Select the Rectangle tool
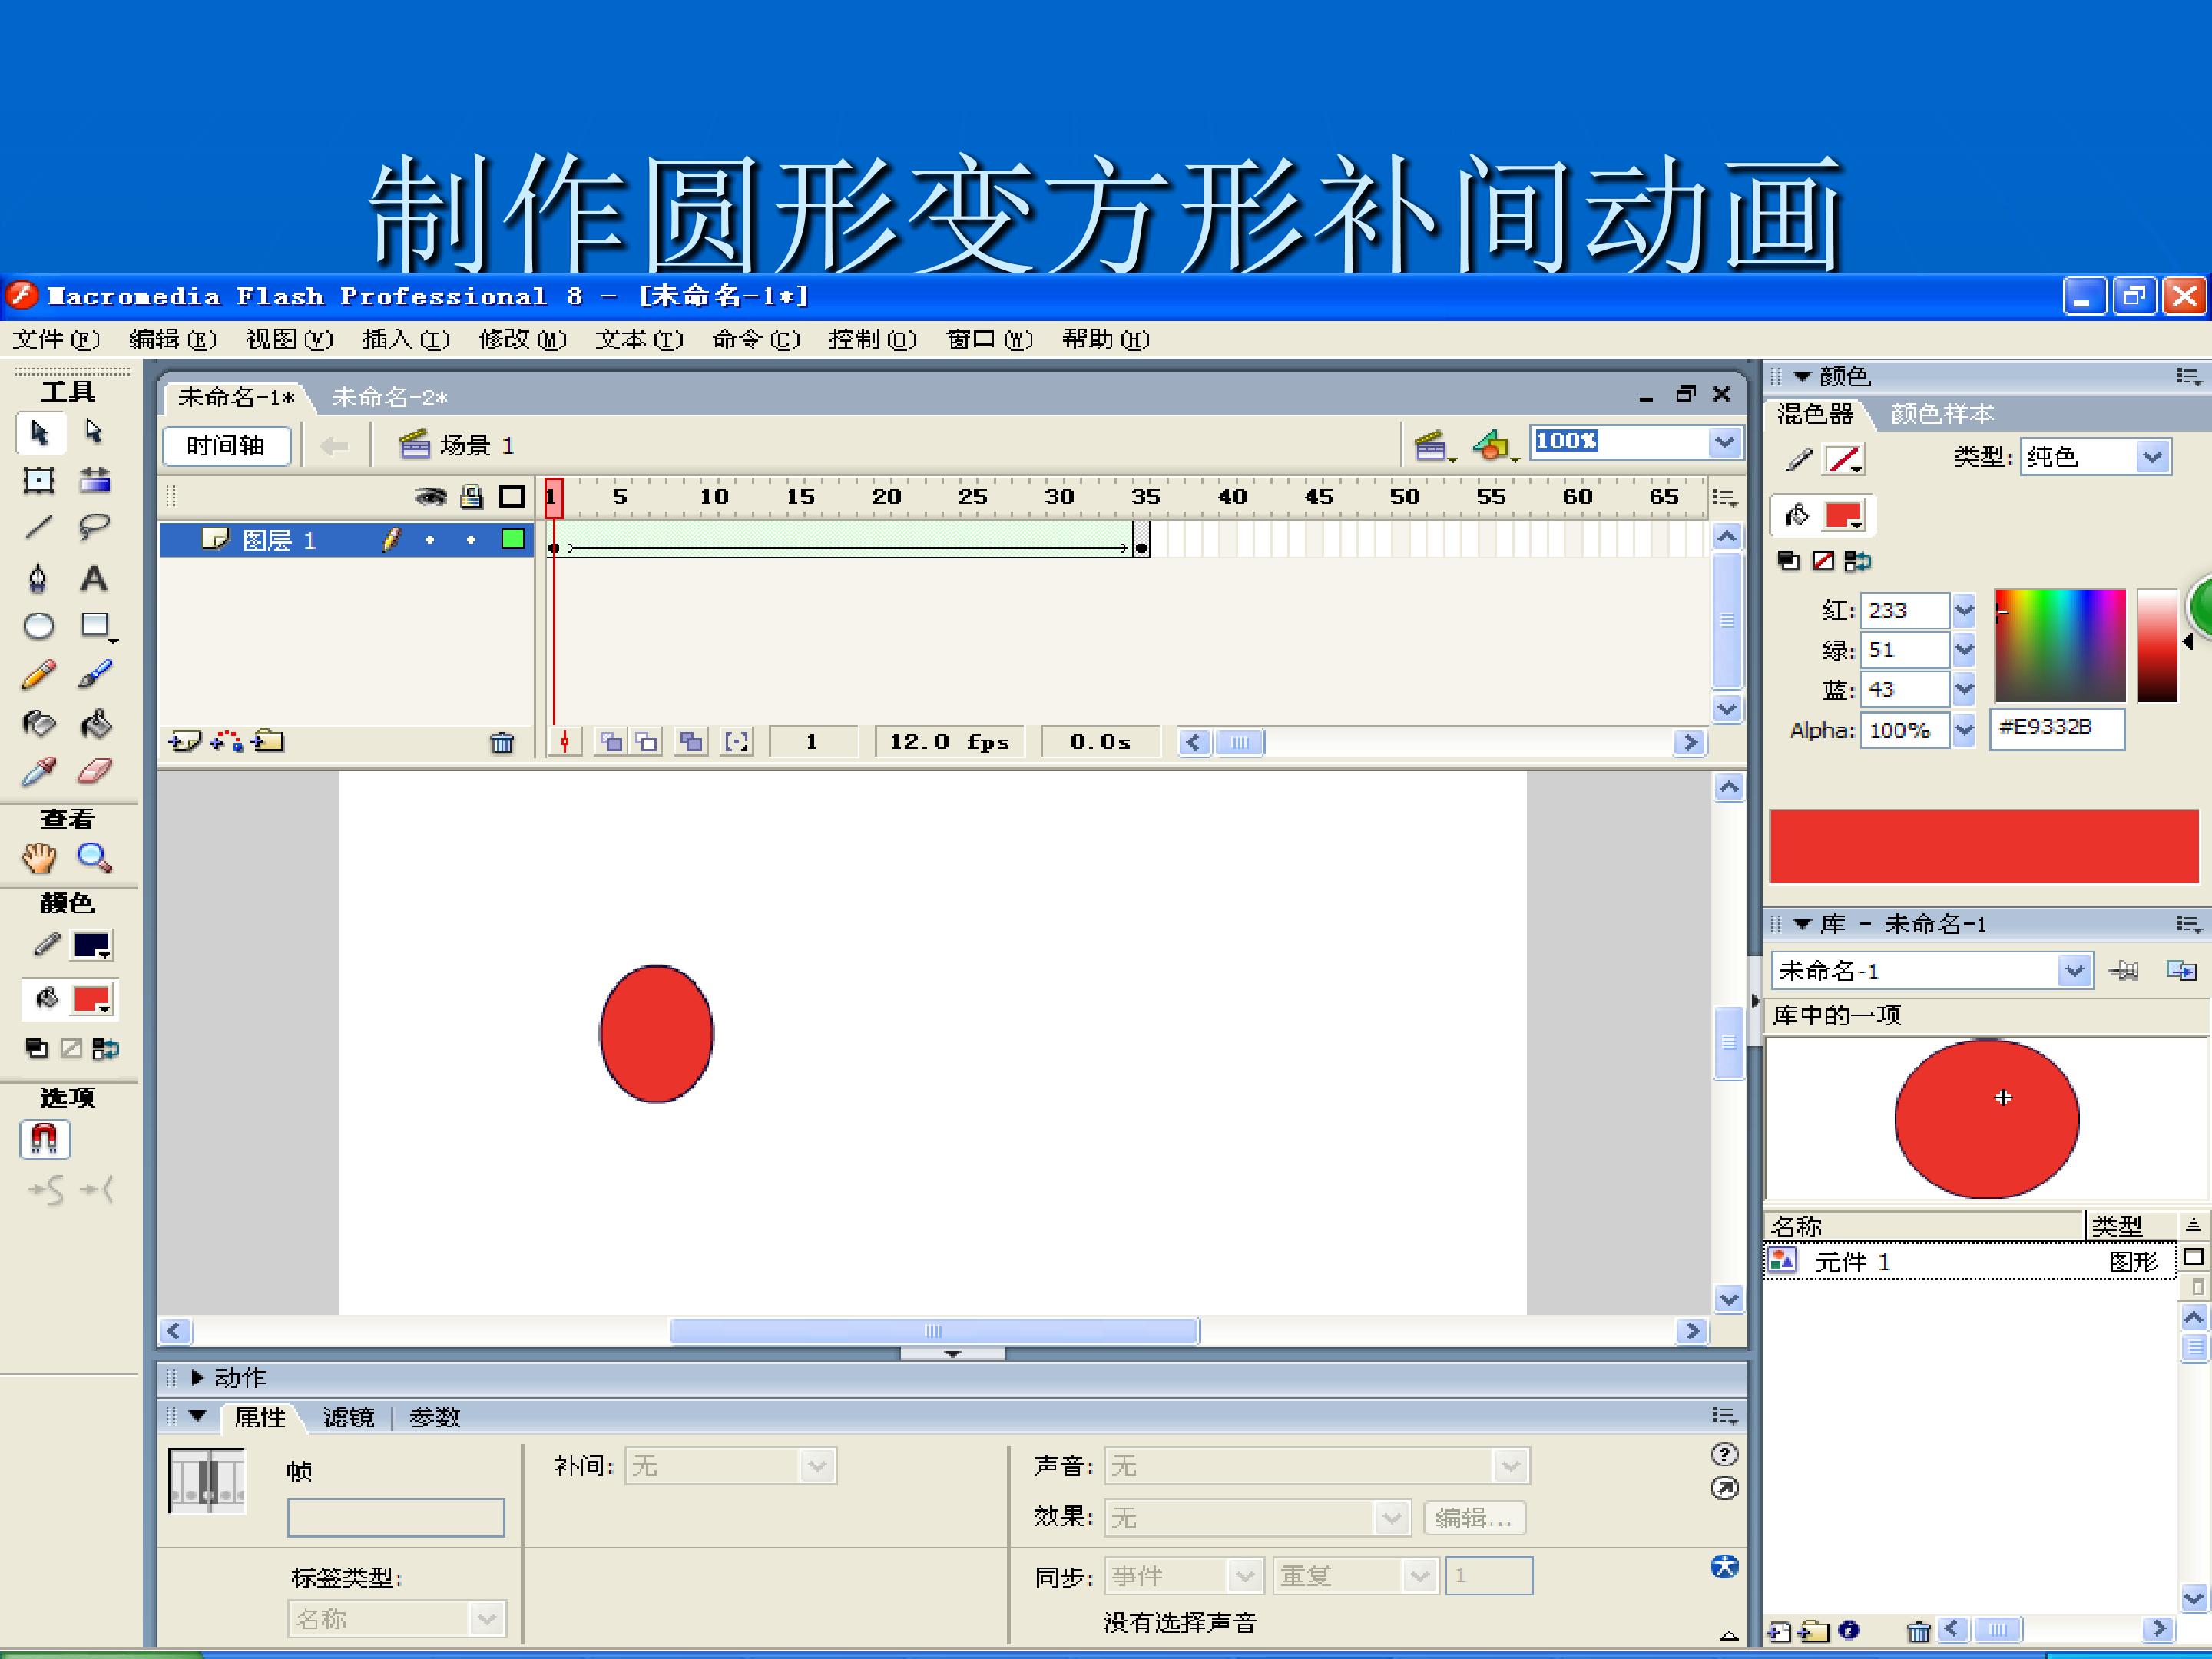The height and width of the screenshot is (1659, 2212). pos(96,626)
